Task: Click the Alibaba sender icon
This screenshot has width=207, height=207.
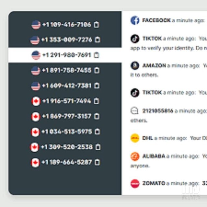Action: (135, 157)
